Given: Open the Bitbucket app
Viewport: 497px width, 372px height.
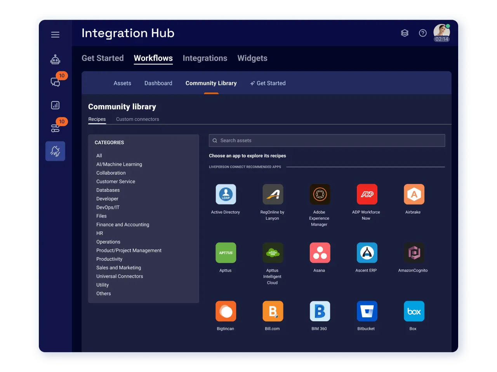Looking at the screenshot, I should 367,311.
